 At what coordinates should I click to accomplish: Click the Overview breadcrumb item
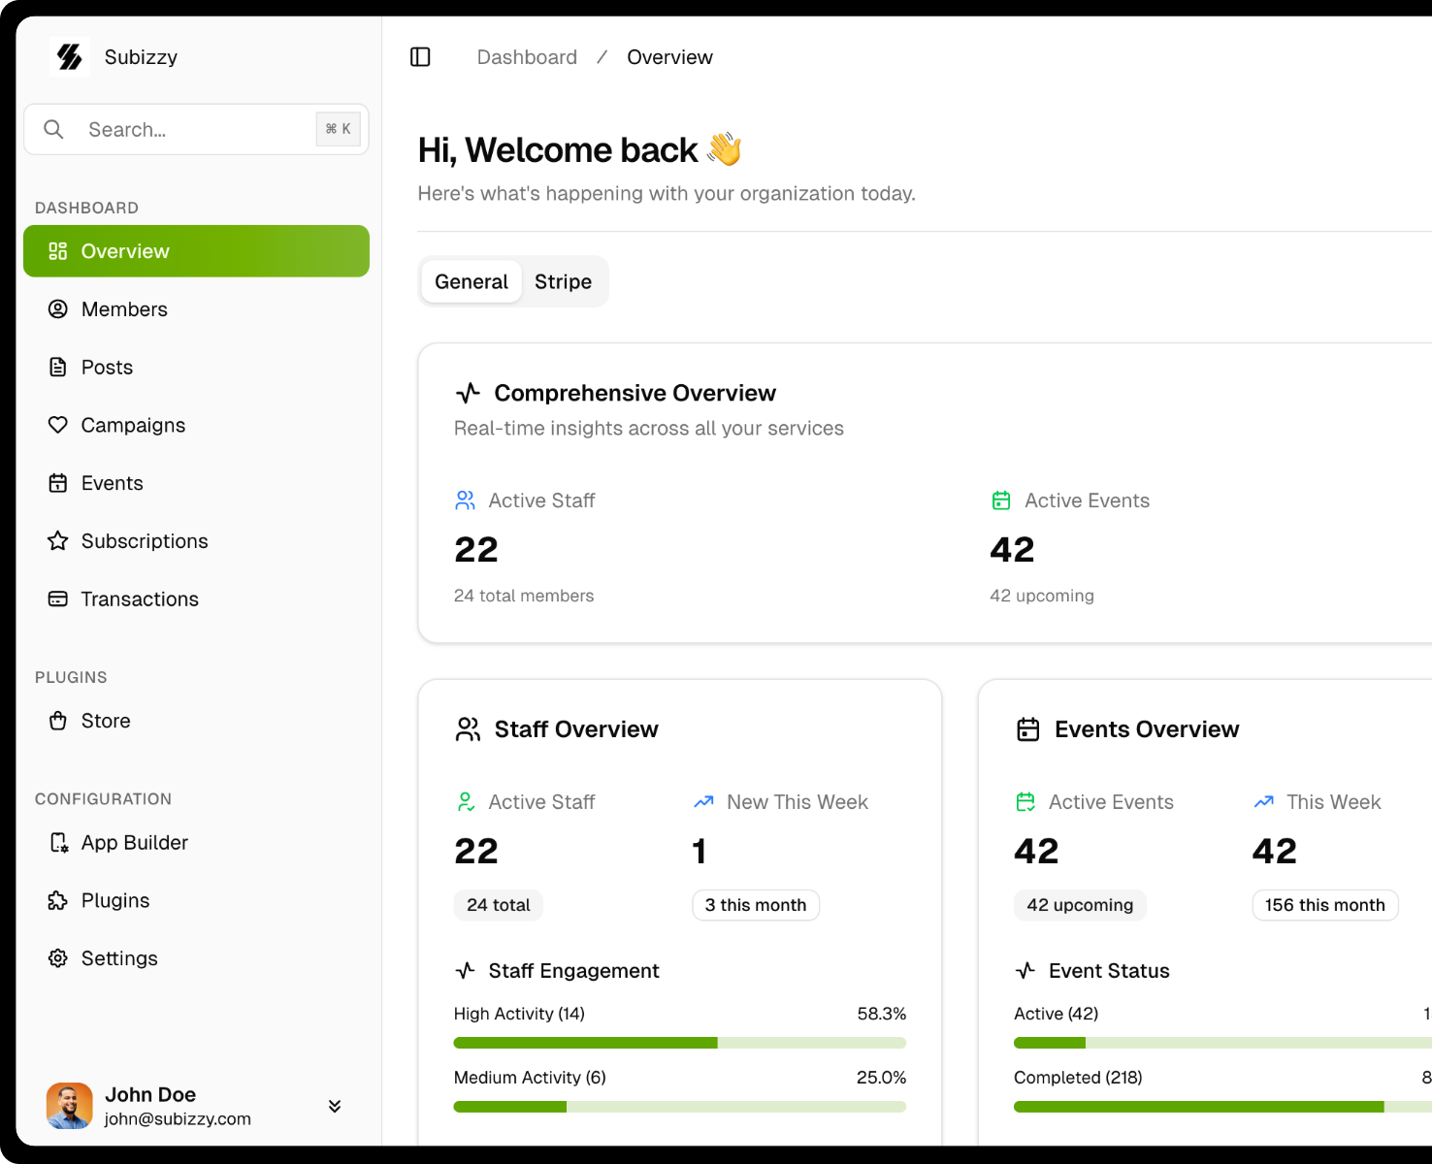[x=669, y=56]
